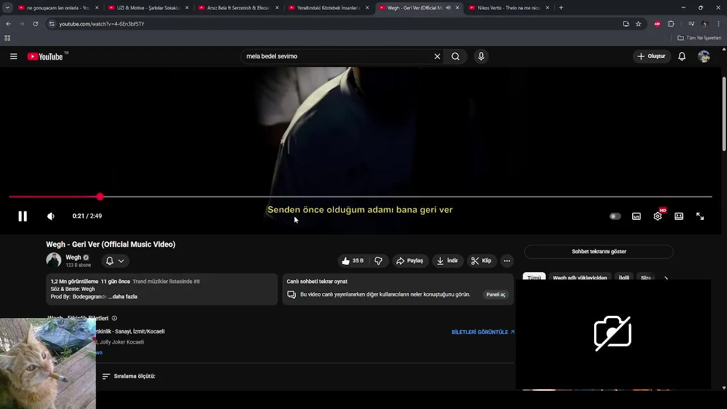Viewport: 727px width, 409px height.
Task: Create a clip with Klip
Action: pyautogui.click(x=481, y=261)
